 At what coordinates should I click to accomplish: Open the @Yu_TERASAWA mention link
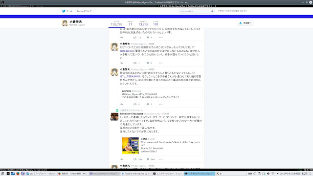coord(131,77)
